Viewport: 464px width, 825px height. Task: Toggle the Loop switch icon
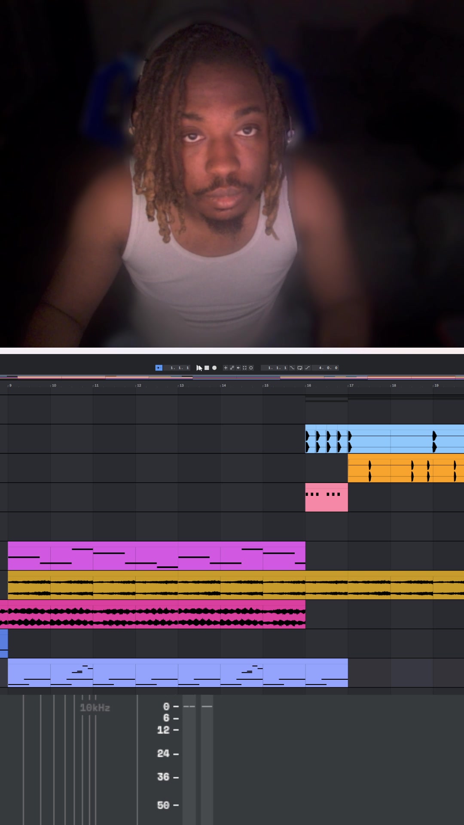[300, 368]
